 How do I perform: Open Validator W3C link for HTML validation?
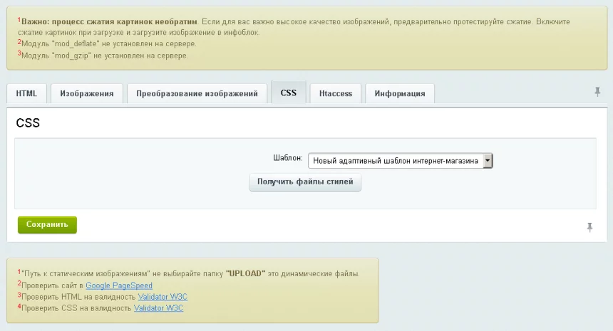163,297
